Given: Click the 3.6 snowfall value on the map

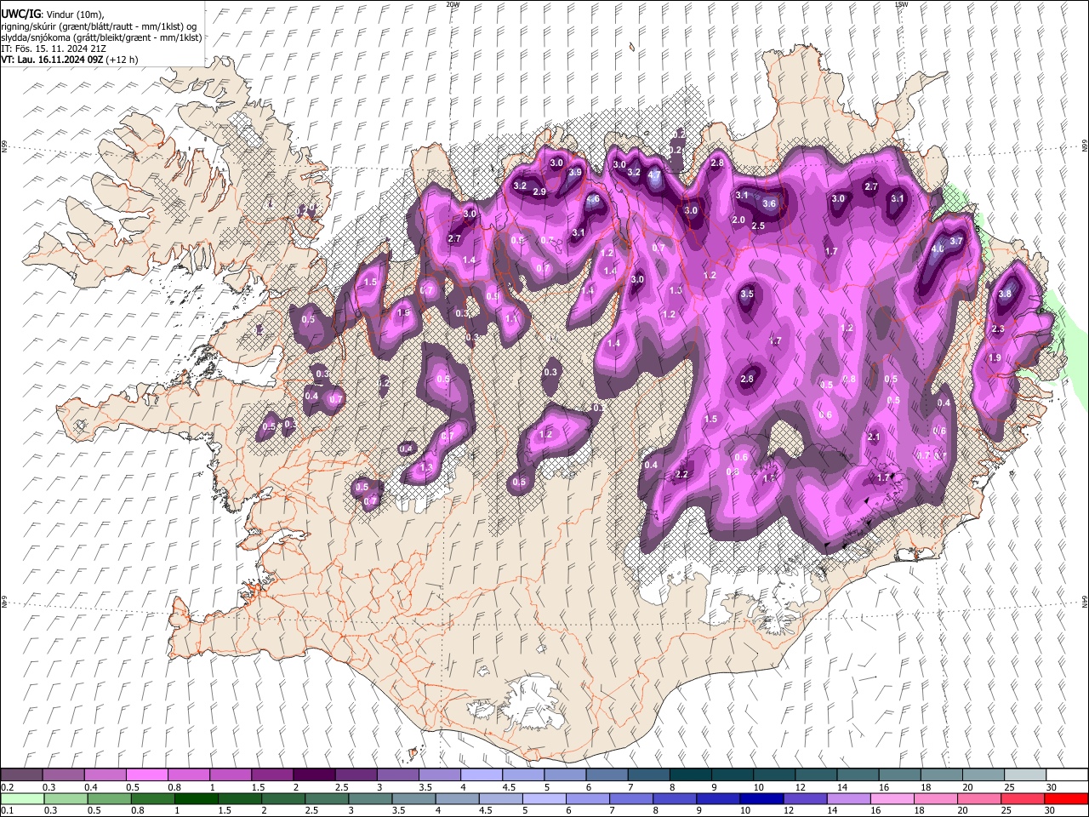Looking at the screenshot, I should [x=769, y=203].
